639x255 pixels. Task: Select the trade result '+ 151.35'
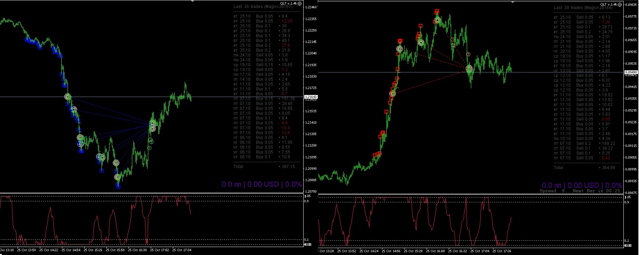pos(287,99)
